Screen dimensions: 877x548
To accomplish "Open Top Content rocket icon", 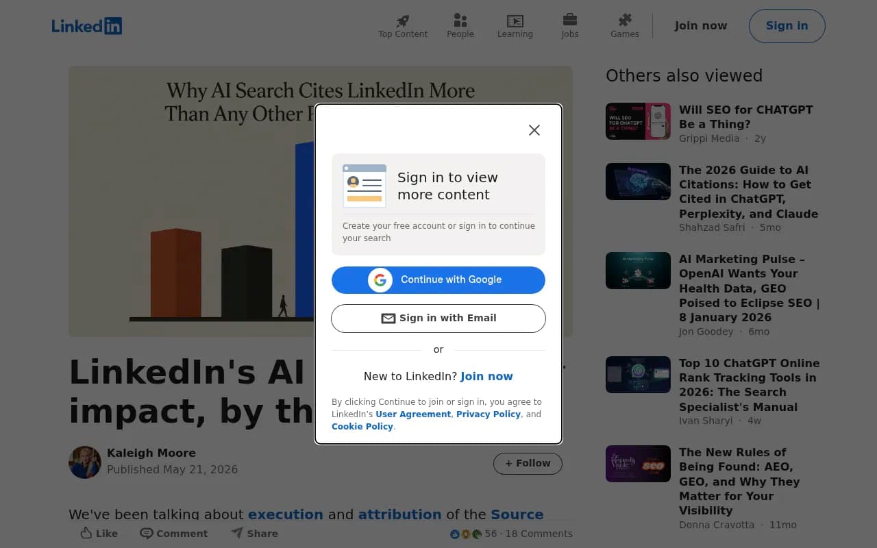I will 403,21.
